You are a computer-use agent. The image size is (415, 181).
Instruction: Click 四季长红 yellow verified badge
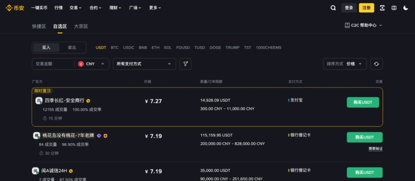[x=88, y=101]
